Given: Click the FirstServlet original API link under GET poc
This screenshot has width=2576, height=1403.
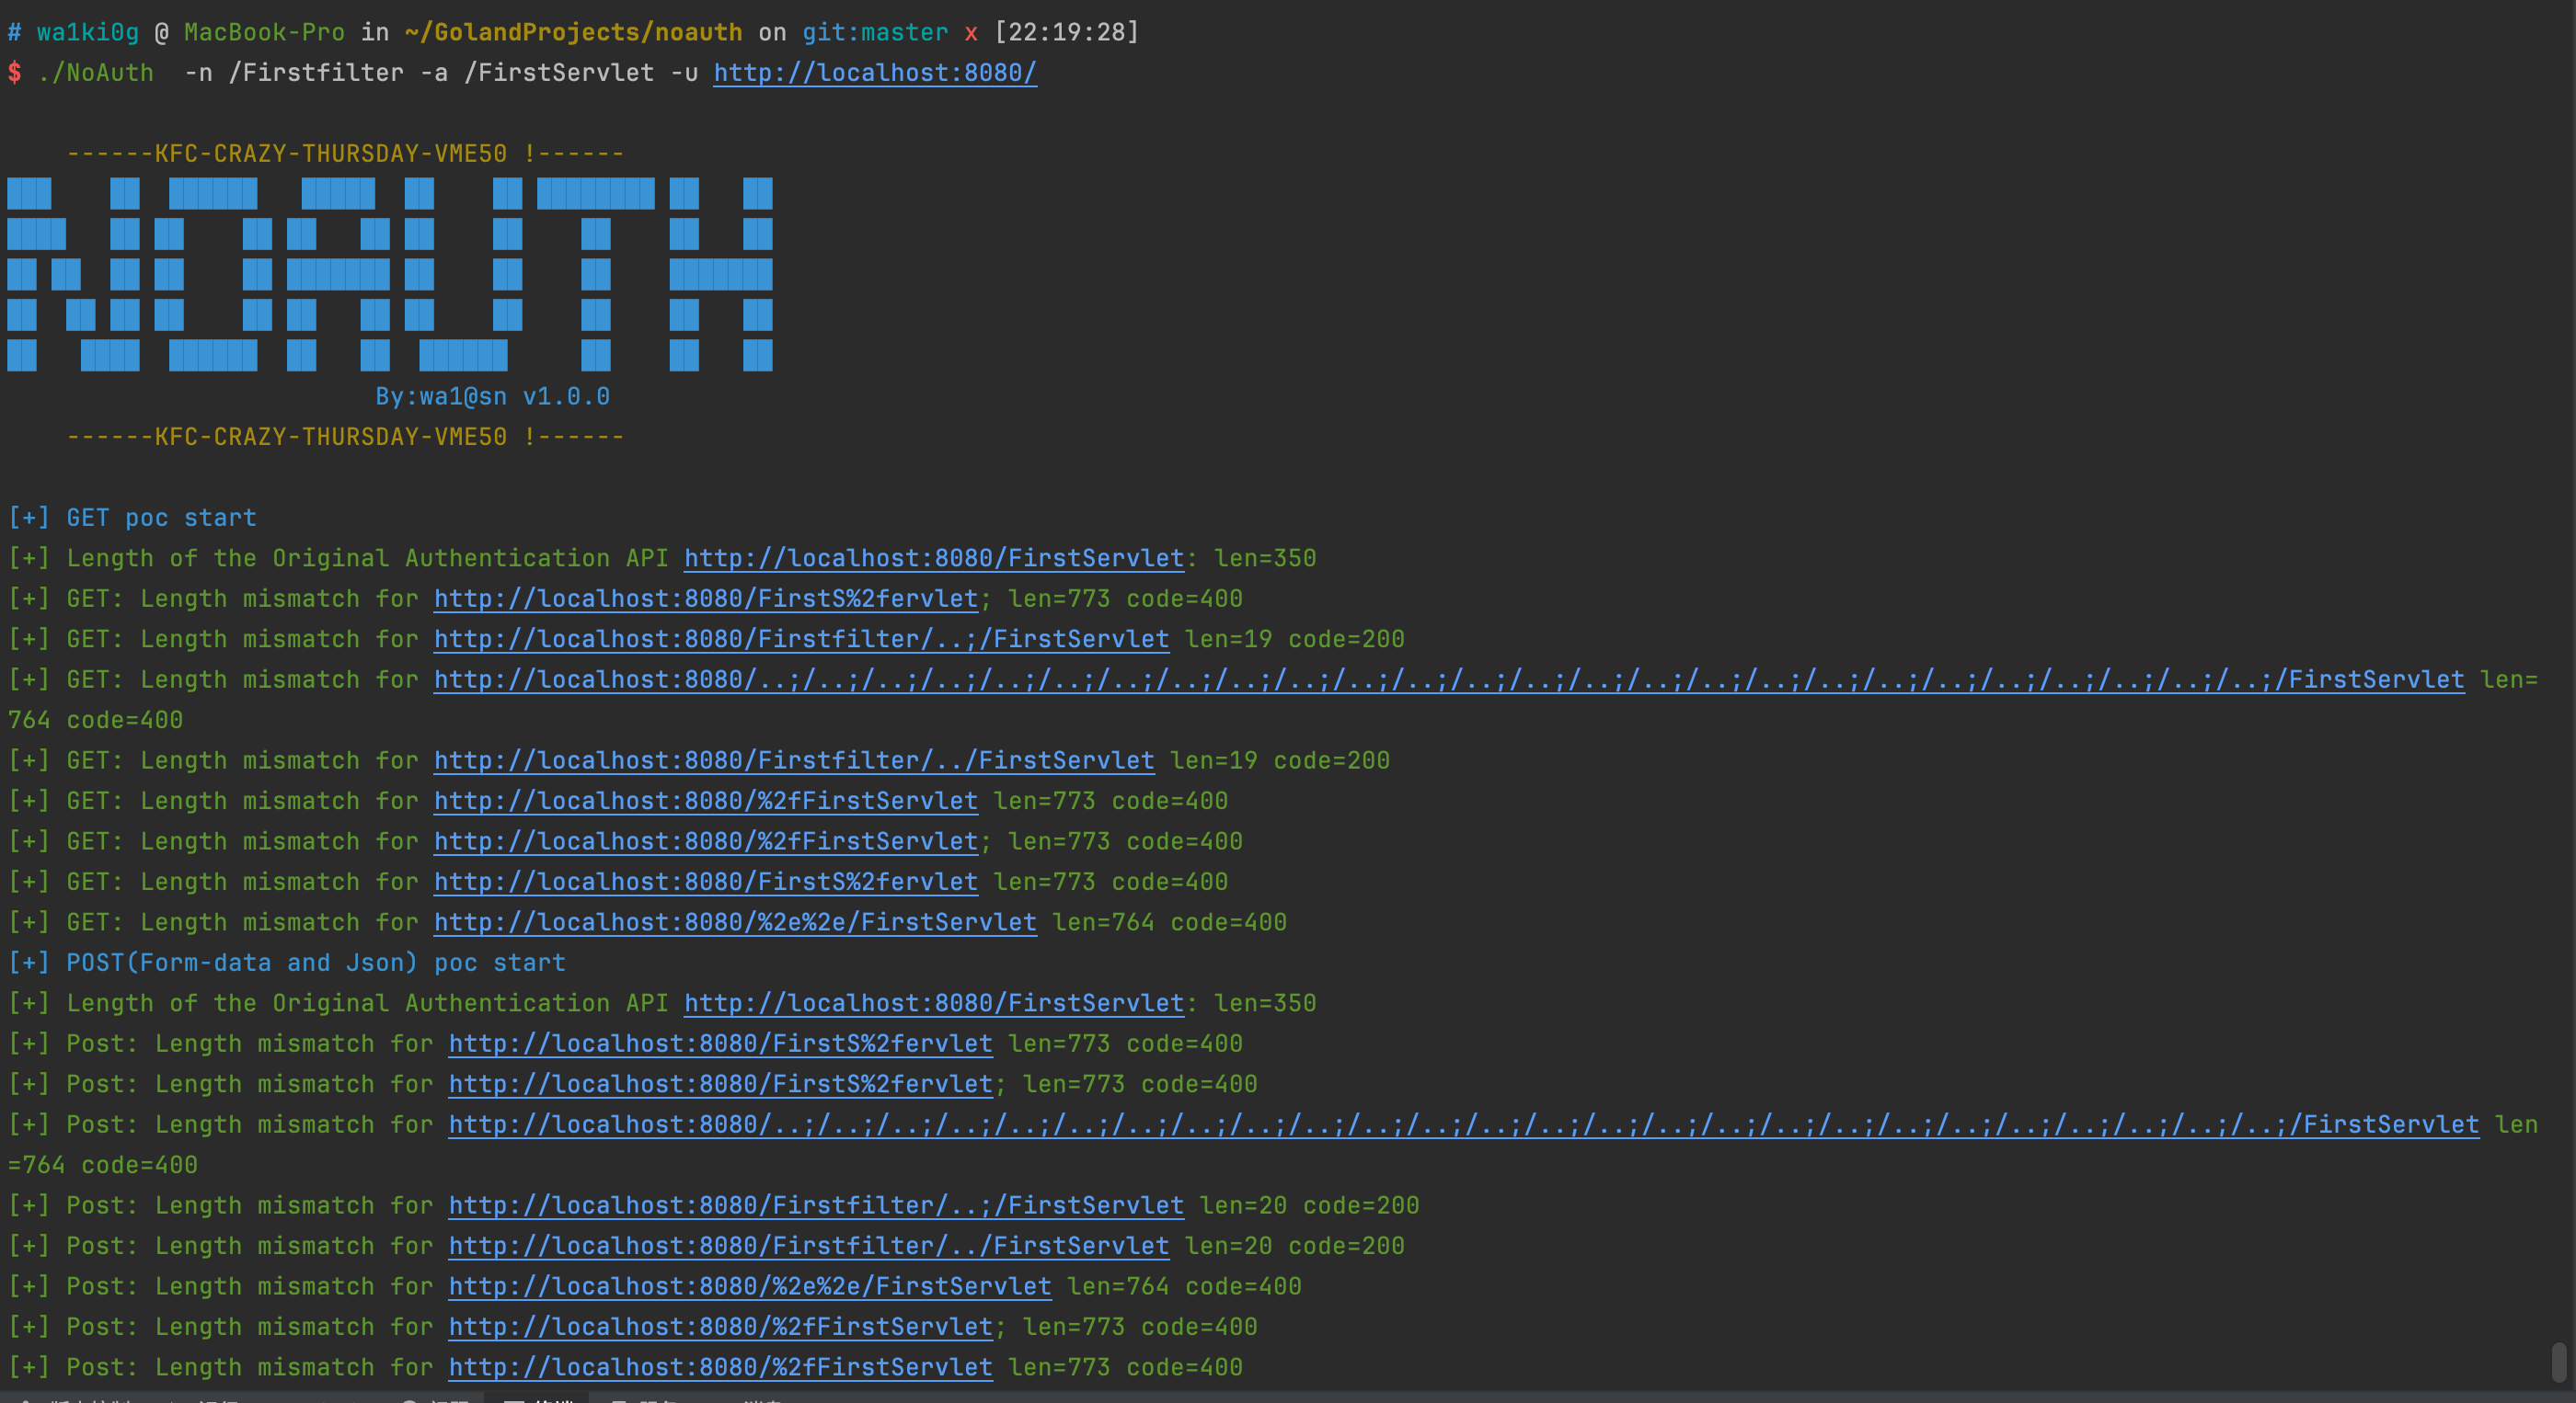Looking at the screenshot, I should click(x=933, y=557).
